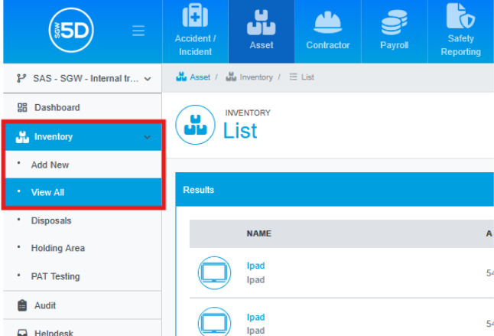Open the Audit sidebar section
Image resolution: width=494 pixels, height=336 pixels.
45,305
